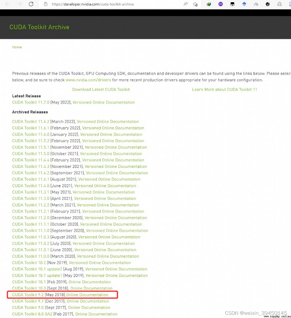
Task: Open CUDA Toolkit 11.3.1 link
Action: [x=31, y=192]
